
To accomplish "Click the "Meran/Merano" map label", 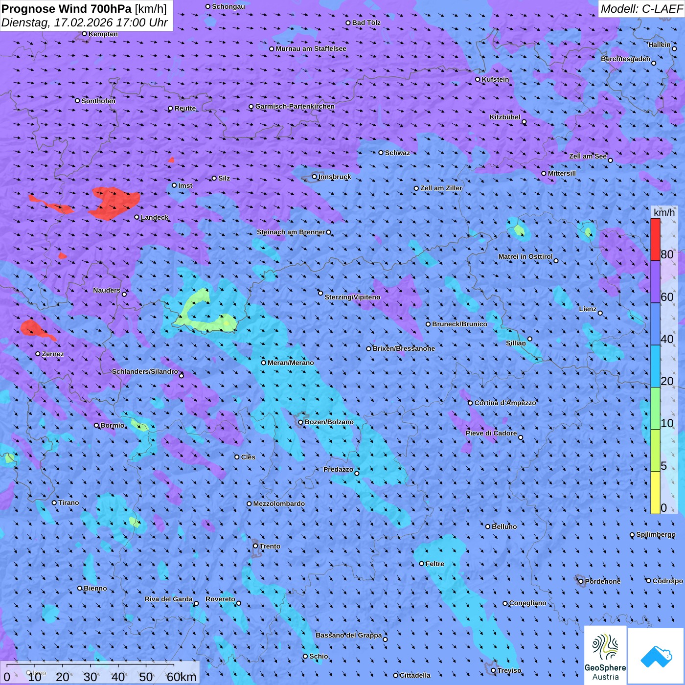I will pos(291,363).
